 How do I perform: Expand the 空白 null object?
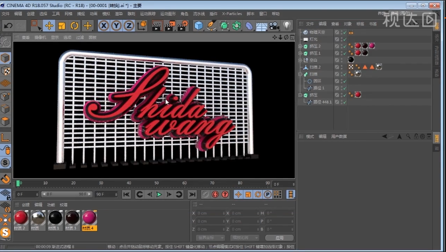300,60
